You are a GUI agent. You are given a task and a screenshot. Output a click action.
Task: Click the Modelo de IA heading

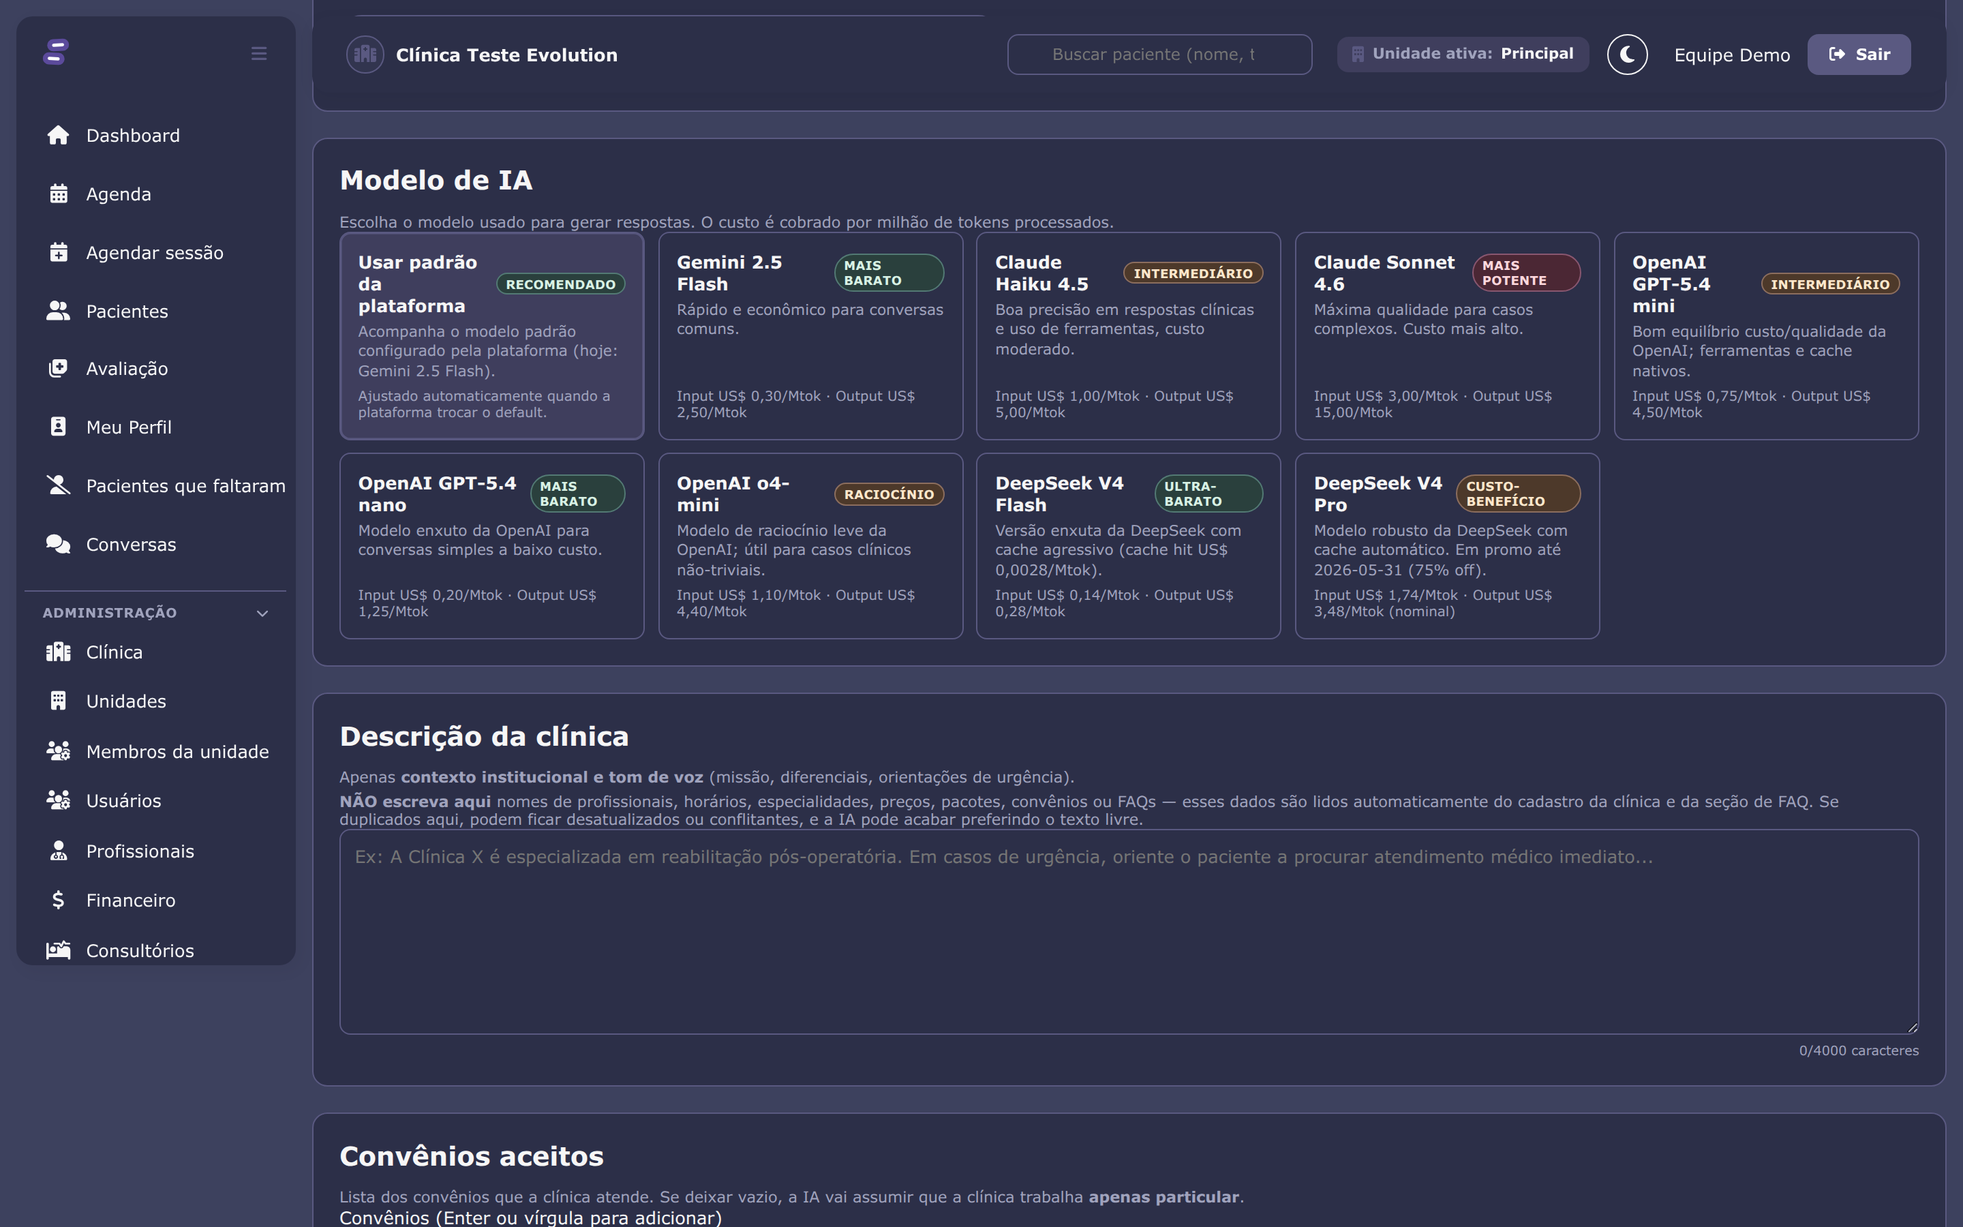(x=436, y=179)
